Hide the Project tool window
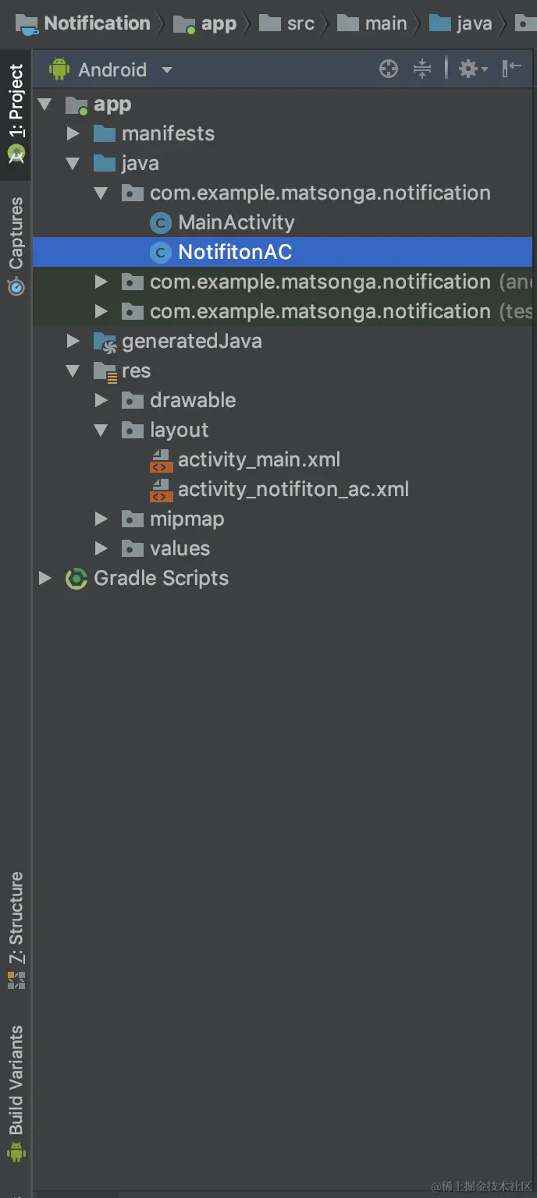The image size is (537, 1198). point(511,69)
